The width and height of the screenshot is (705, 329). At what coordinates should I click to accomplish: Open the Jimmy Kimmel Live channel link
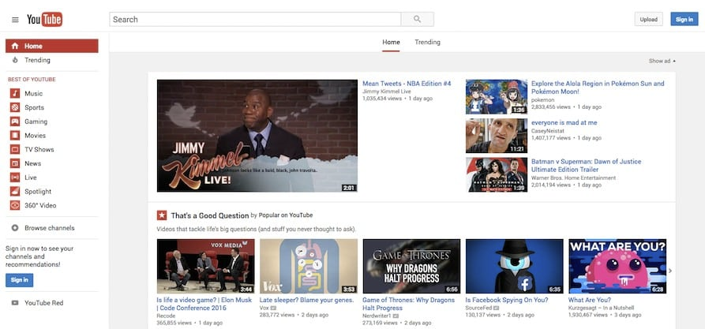pos(387,92)
